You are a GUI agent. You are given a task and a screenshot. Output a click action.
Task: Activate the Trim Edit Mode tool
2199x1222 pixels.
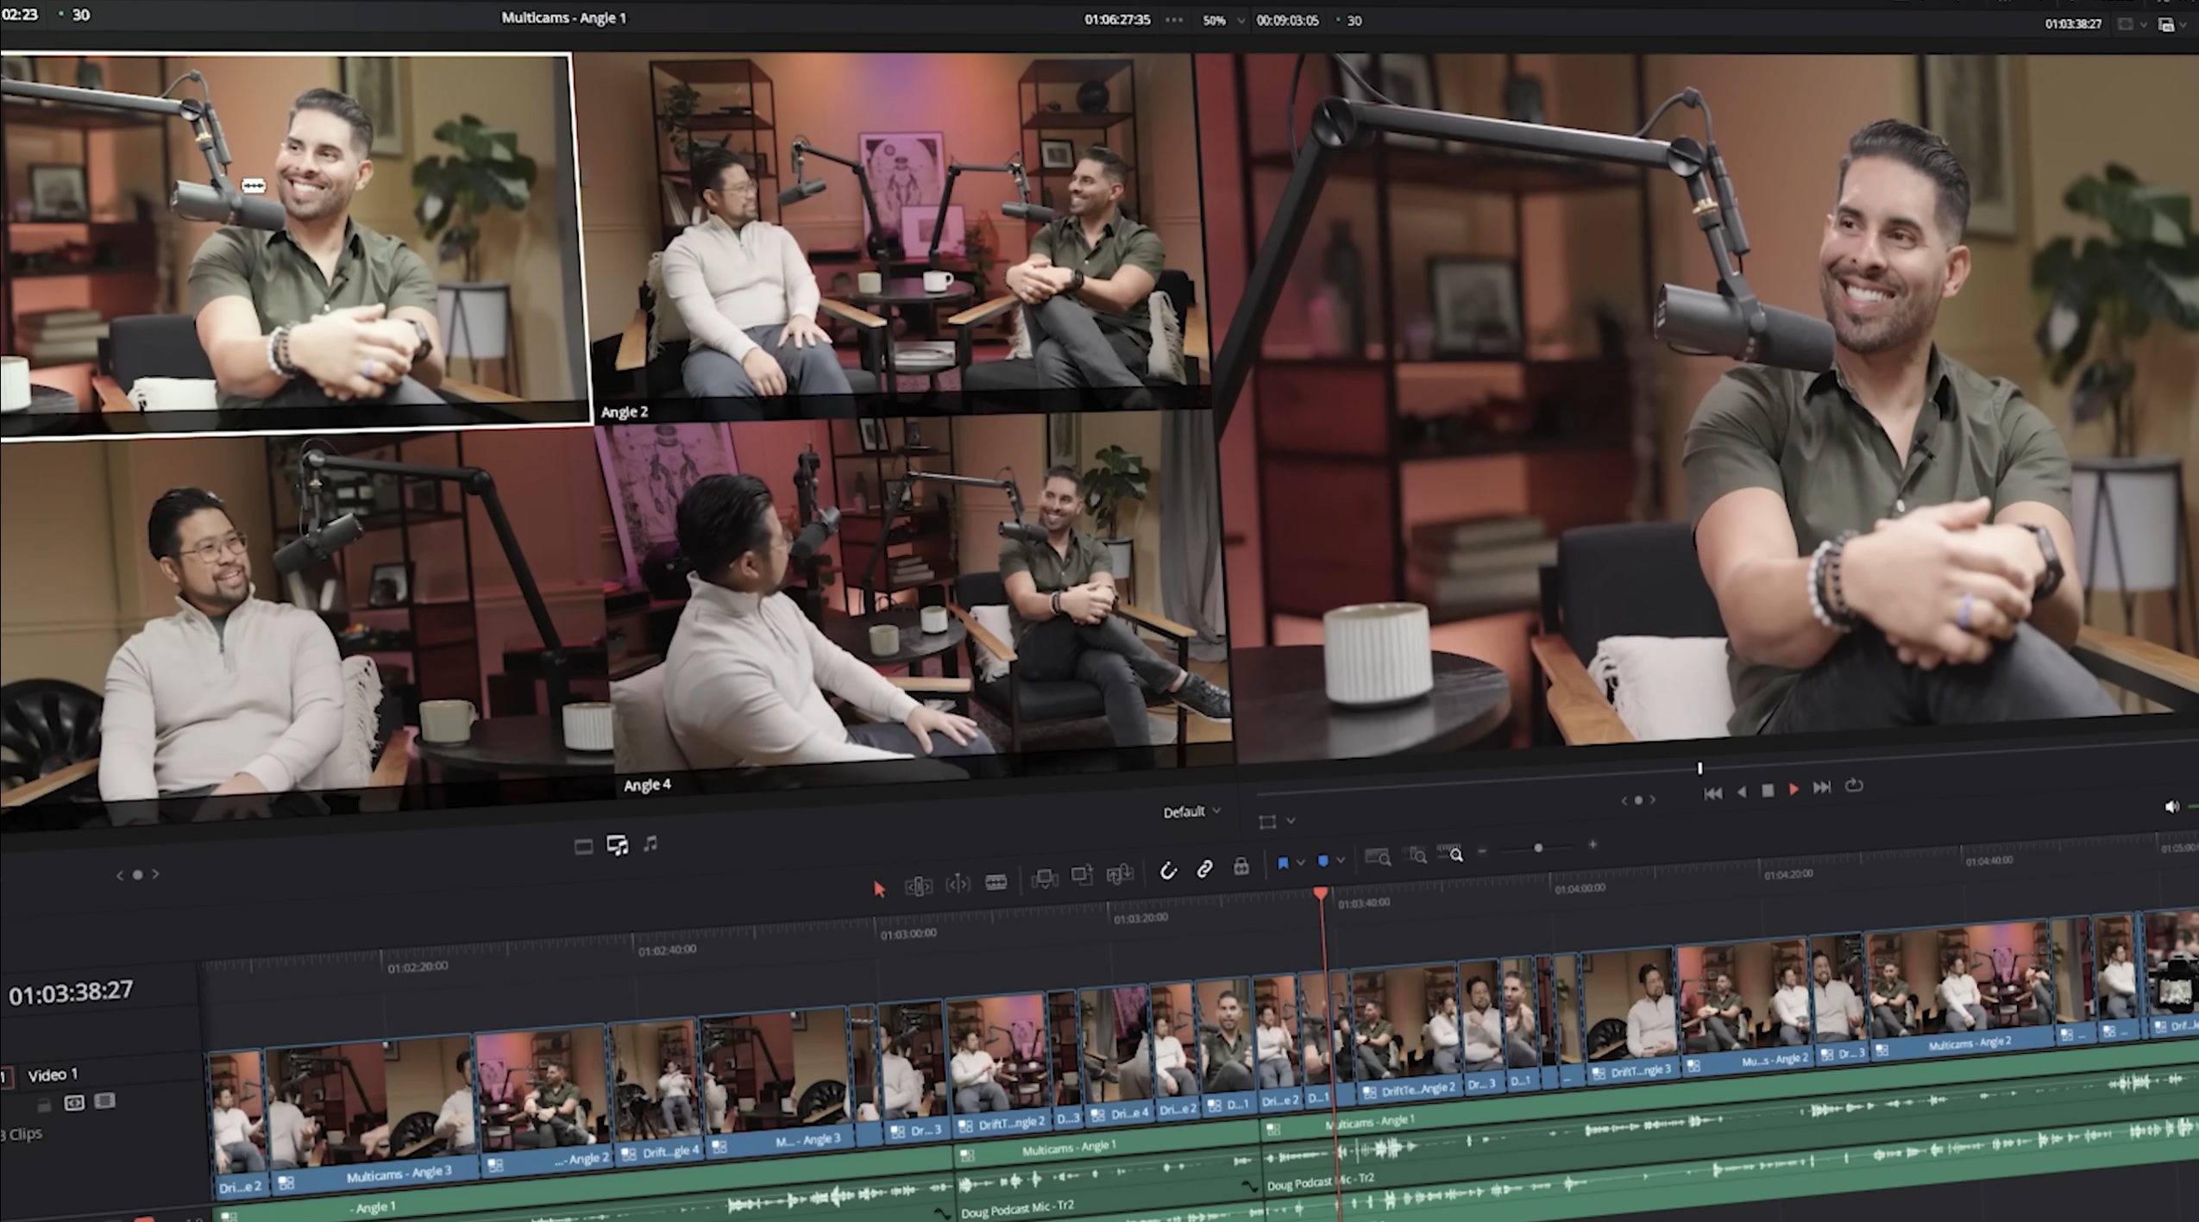pyautogui.click(x=918, y=886)
